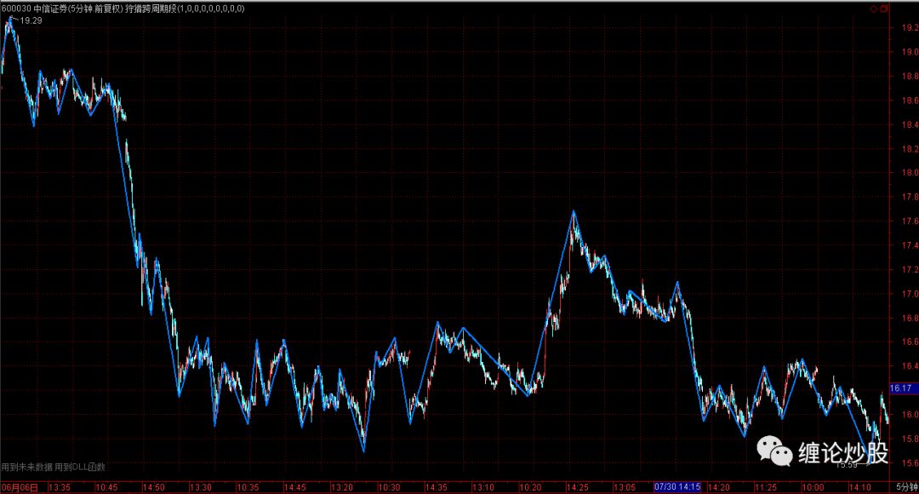
Task: Click the 16.17 current price tag
Action: coord(901,388)
